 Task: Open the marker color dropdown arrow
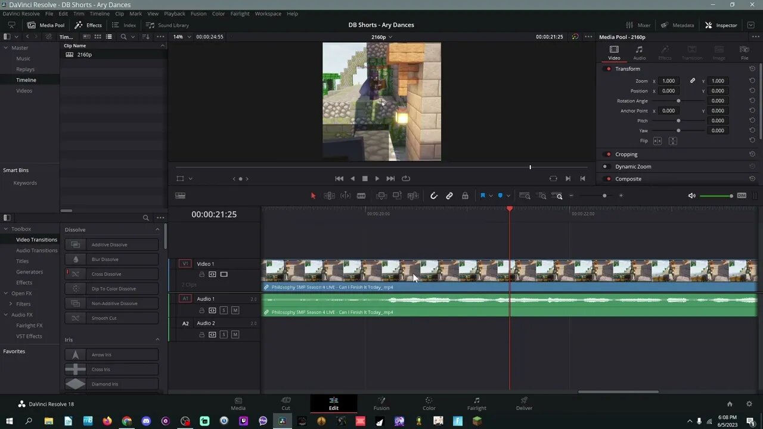click(508, 196)
